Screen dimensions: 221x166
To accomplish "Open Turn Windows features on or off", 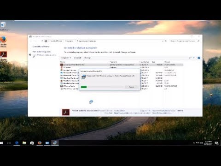I will (44, 56).
